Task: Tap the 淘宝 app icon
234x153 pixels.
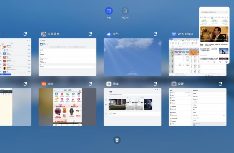Action: (44, 84)
